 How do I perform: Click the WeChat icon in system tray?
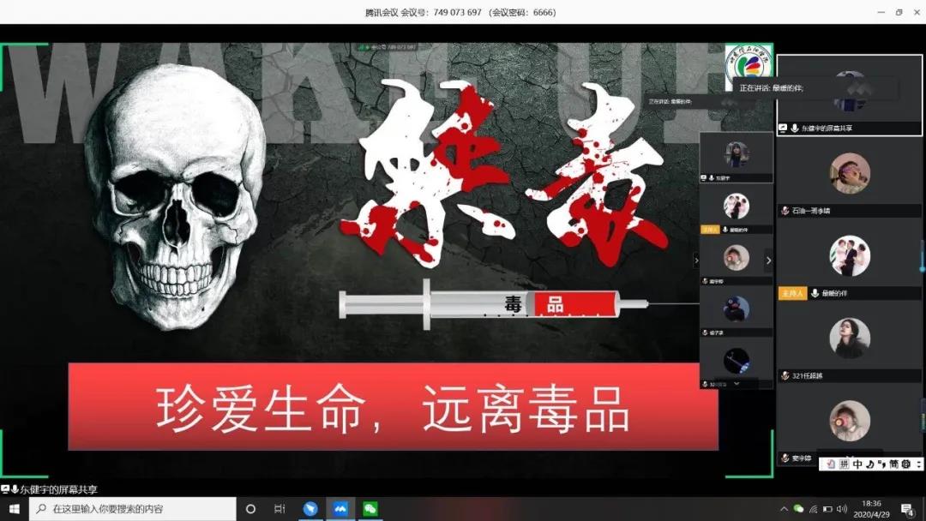(x=799, y=509)
